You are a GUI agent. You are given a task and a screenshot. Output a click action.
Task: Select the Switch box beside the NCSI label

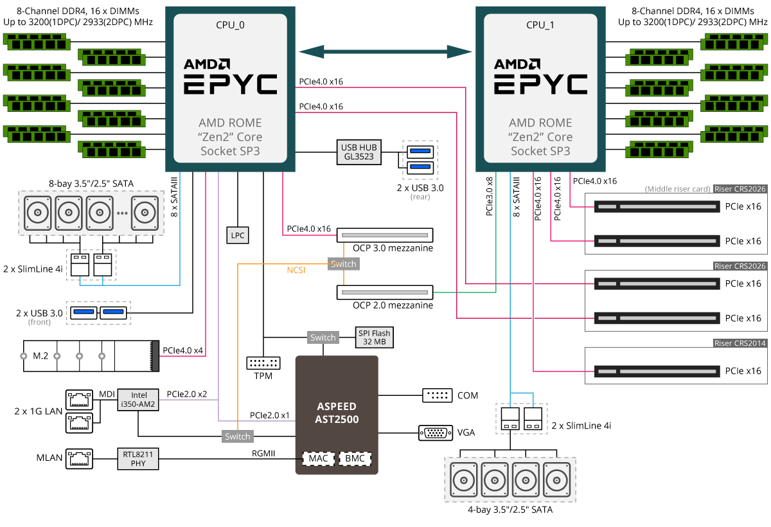(x=343, y=264)
